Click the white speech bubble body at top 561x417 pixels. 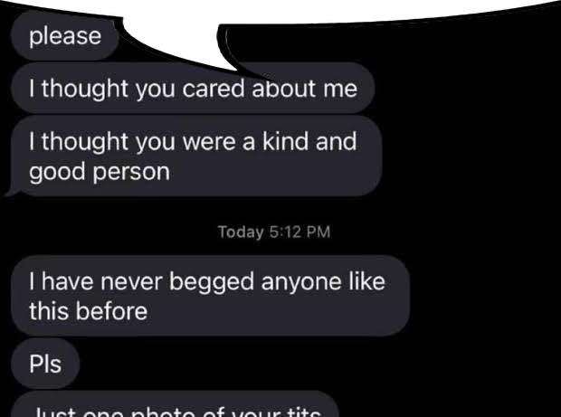[x=280, y=10]
